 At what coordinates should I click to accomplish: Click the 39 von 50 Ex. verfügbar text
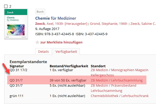[x=68, y=80]
